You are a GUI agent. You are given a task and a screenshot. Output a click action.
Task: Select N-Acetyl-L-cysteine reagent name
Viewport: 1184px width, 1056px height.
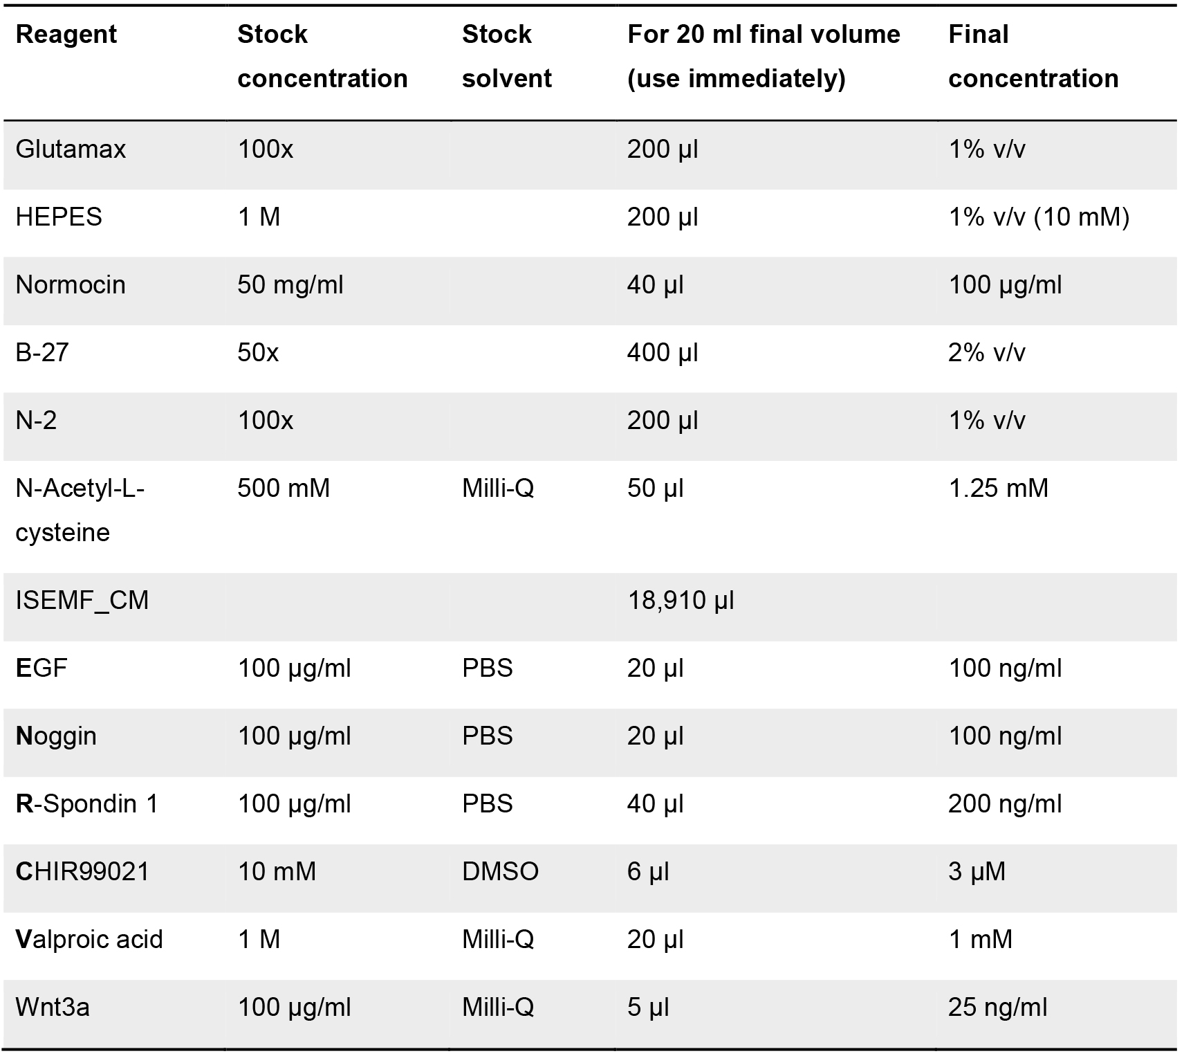[80, 511]
